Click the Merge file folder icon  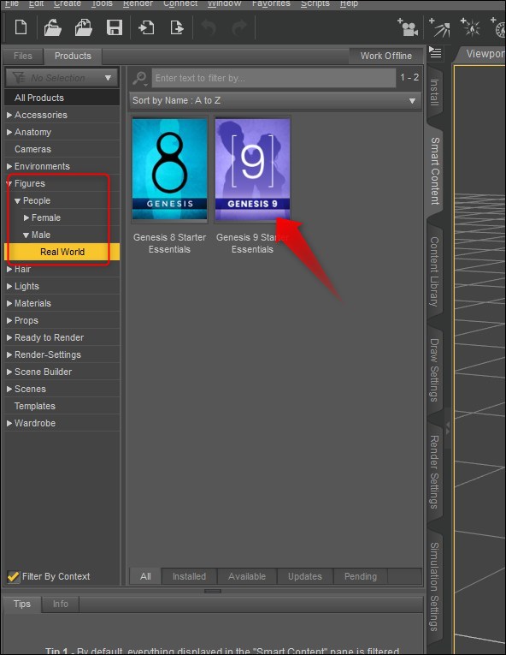(84, 27)
